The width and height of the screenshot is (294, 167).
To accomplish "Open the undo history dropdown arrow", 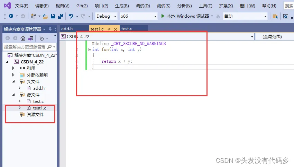I will (77, 16).
